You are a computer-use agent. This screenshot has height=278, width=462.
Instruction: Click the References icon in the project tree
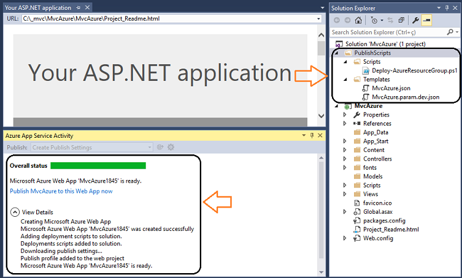click(x=357, y=124)
